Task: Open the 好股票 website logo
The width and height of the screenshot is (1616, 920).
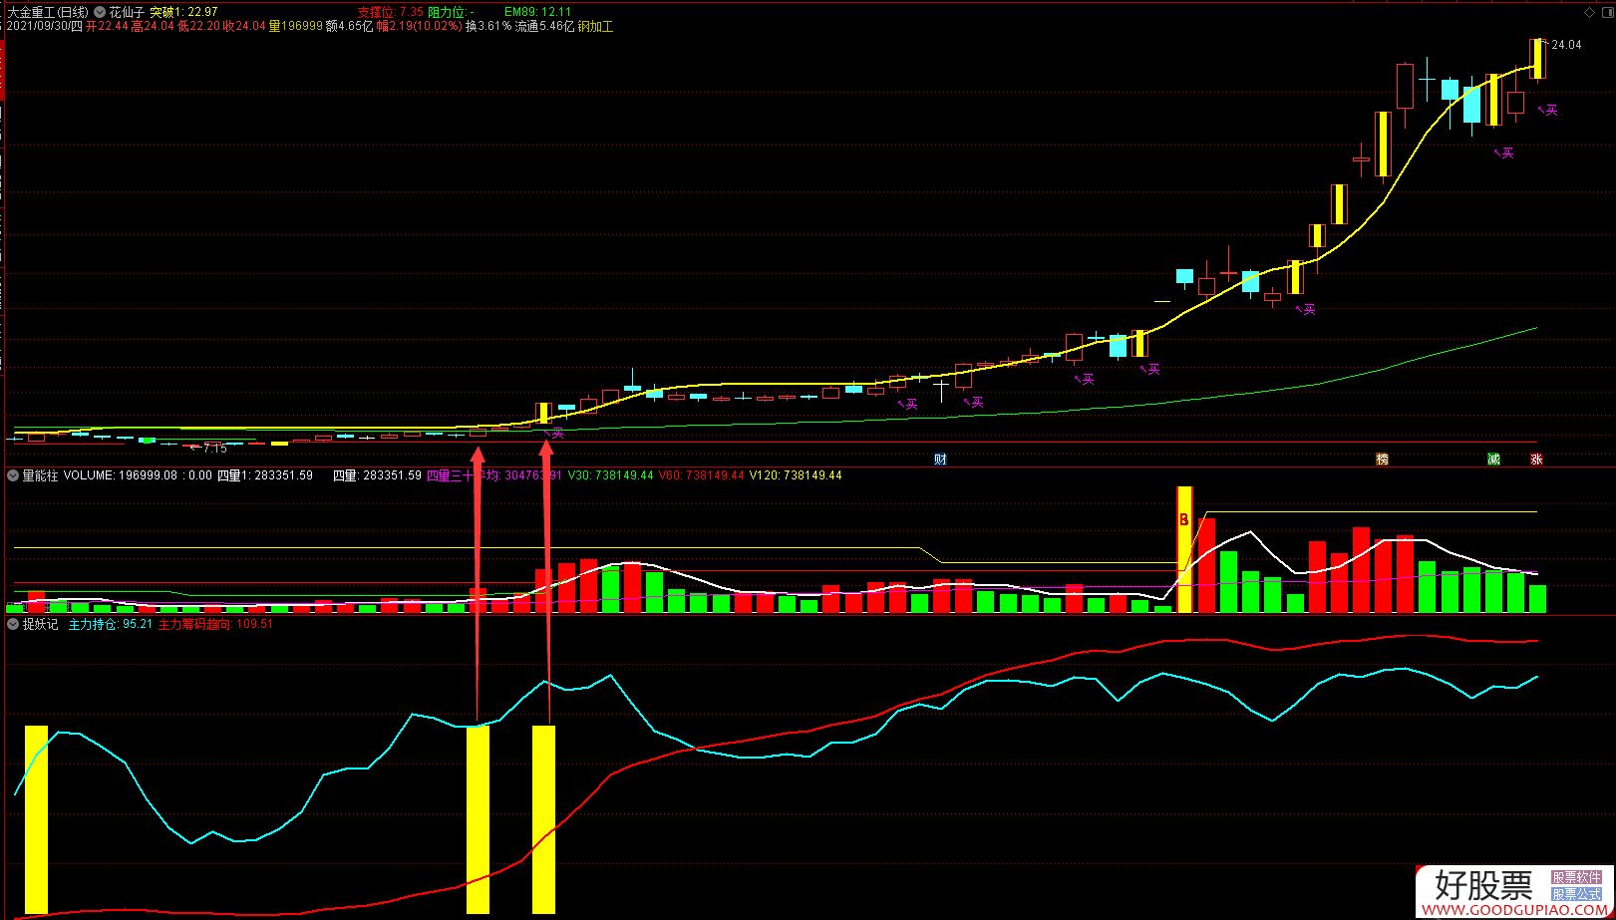Action: 1482,885
